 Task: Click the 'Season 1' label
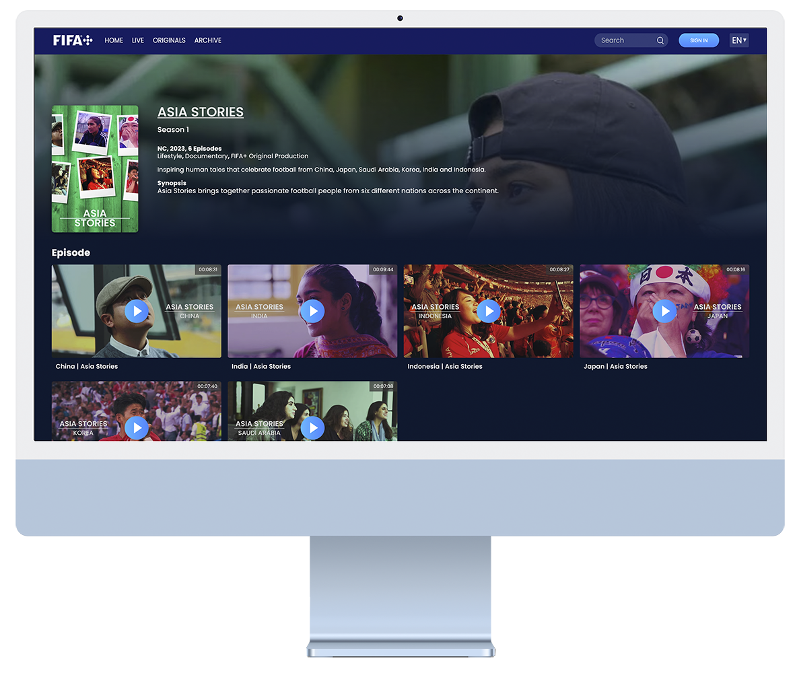pos(173,130)
